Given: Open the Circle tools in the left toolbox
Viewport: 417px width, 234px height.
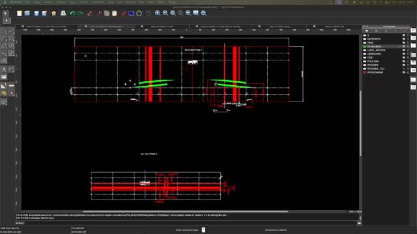Looking at the screenshot, I should coord(11,39).
